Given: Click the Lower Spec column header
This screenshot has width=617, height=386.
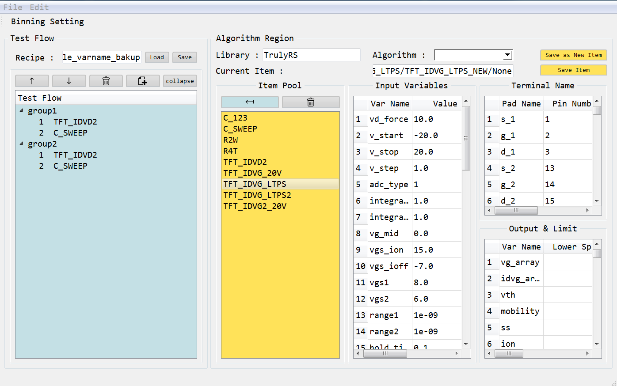Looking at the screenshot, I should [x=568, y=247].
